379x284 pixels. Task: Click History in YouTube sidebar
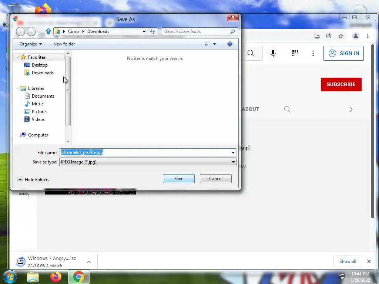(x=23, y=194)
